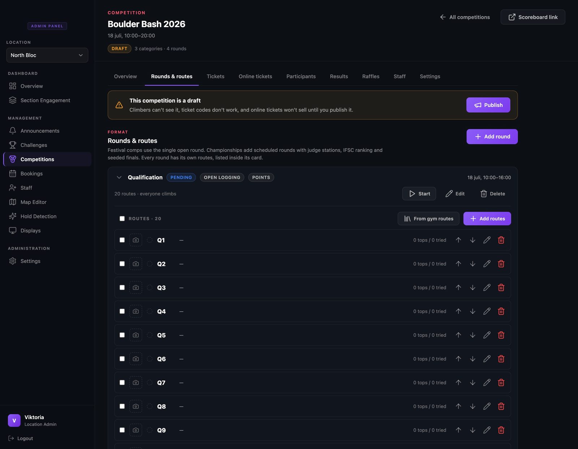Click the Add round button

[x=492, y=137]
